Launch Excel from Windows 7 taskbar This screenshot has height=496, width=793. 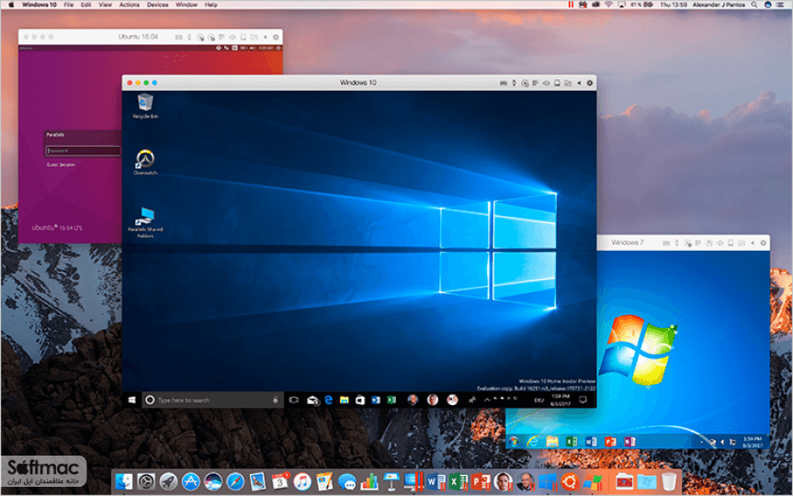(x=572, y=442)
